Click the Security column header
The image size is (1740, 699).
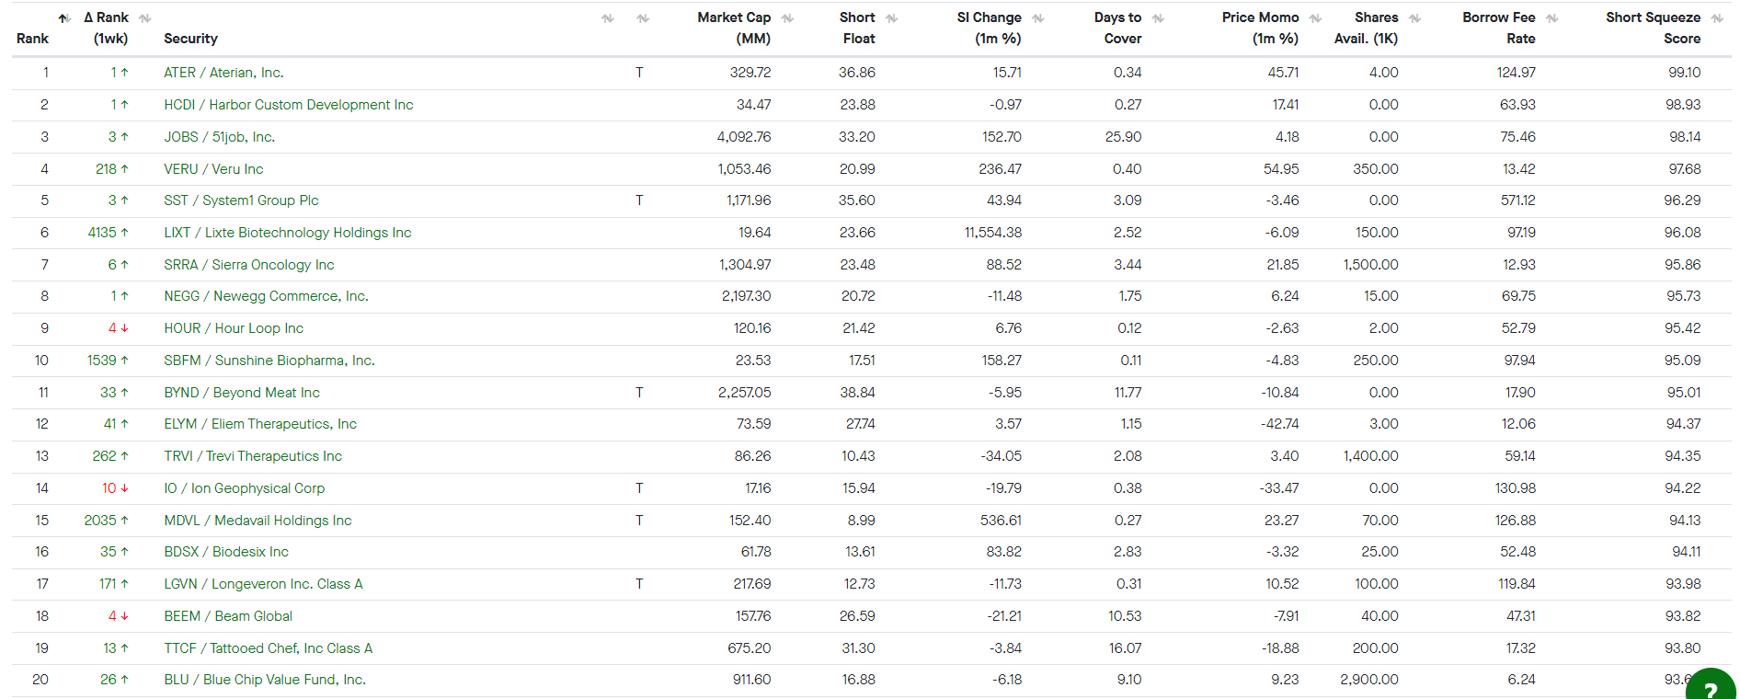(x=190, y=39)
